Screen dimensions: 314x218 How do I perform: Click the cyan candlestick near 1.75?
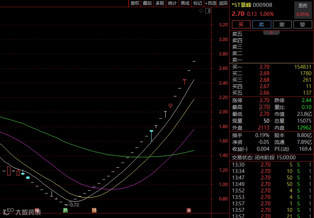click(151, 136)
